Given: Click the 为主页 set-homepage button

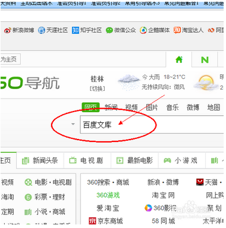Looking at the screenshot, I should pyautogui.click(x=10, y=59).
